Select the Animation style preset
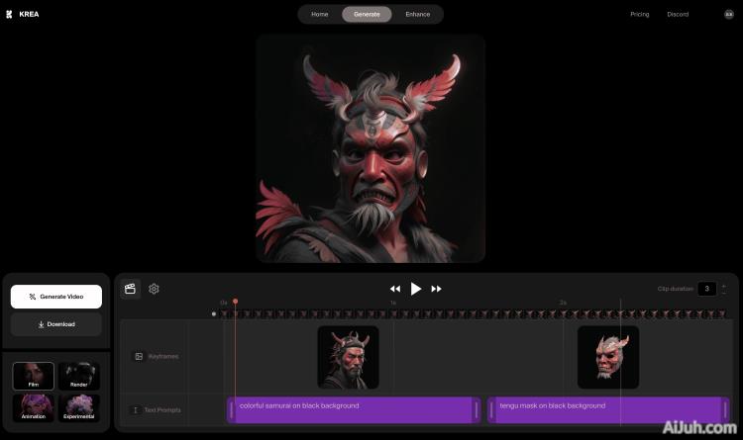743x440 pixels. 33,407
